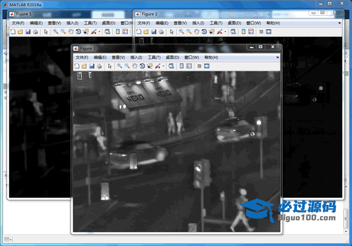Expand the Brush tool dropdown arrow in Figure 3
Viewport: 352px width, 246px height.
tap(163, 66)
